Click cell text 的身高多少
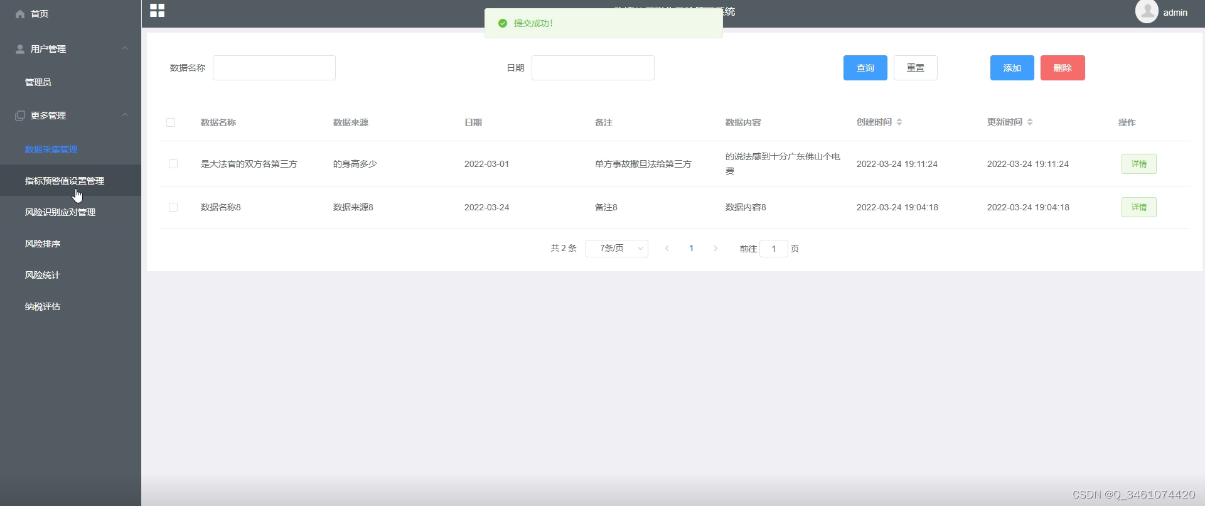This screenshot has width=1205, height=506. point(355,164)
